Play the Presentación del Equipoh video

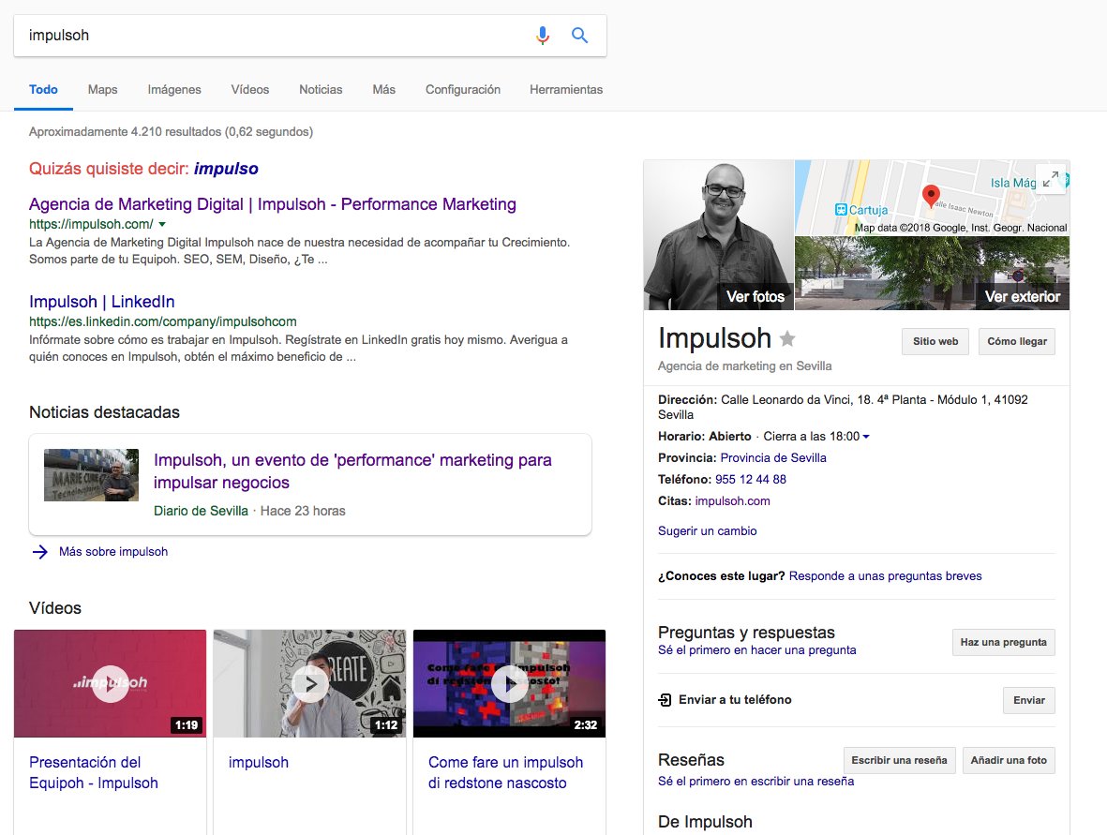pos(110,683)
